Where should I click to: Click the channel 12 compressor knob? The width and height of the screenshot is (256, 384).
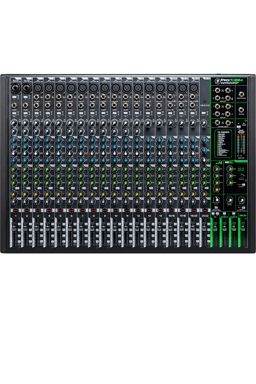click(x=137, y=131)
